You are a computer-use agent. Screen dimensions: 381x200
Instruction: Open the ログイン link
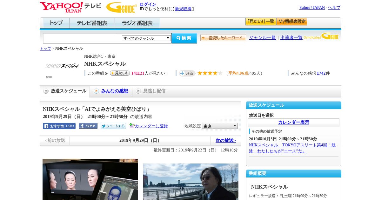pos(148,4)
